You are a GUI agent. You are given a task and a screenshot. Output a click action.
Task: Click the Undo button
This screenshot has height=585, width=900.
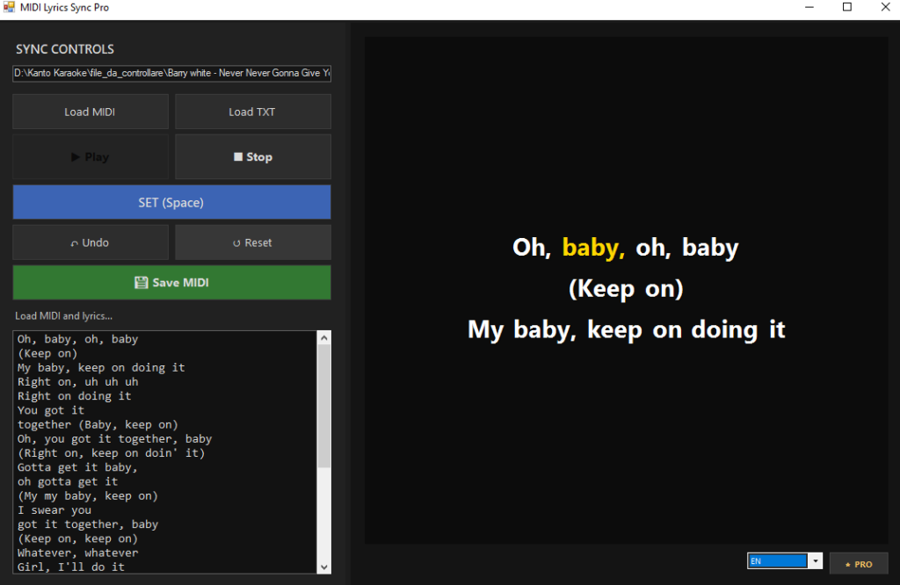tap(91, 242)
